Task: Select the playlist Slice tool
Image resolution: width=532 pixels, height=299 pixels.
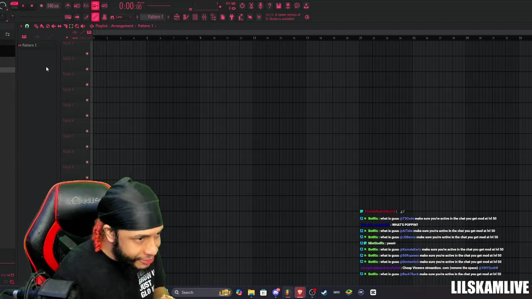Action: 65,26
